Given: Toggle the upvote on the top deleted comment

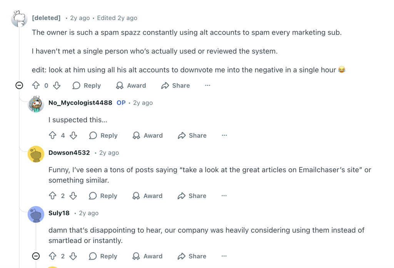Looking at the screenshot, I should (35, 85).
